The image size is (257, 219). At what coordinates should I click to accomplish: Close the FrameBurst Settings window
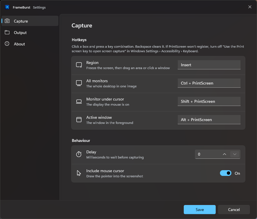[250, 7]
